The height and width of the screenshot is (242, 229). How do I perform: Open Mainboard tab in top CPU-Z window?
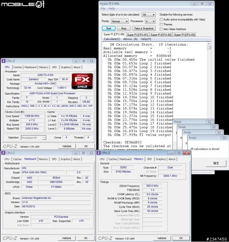click(x=30, y=67)
